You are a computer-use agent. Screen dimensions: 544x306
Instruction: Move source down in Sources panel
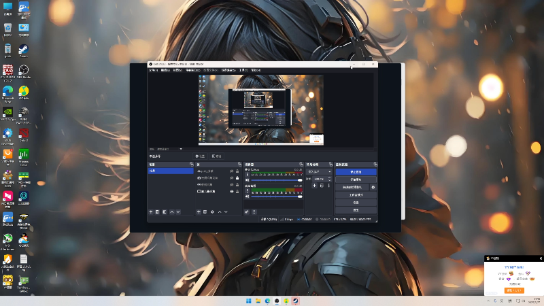click(226, 211)
